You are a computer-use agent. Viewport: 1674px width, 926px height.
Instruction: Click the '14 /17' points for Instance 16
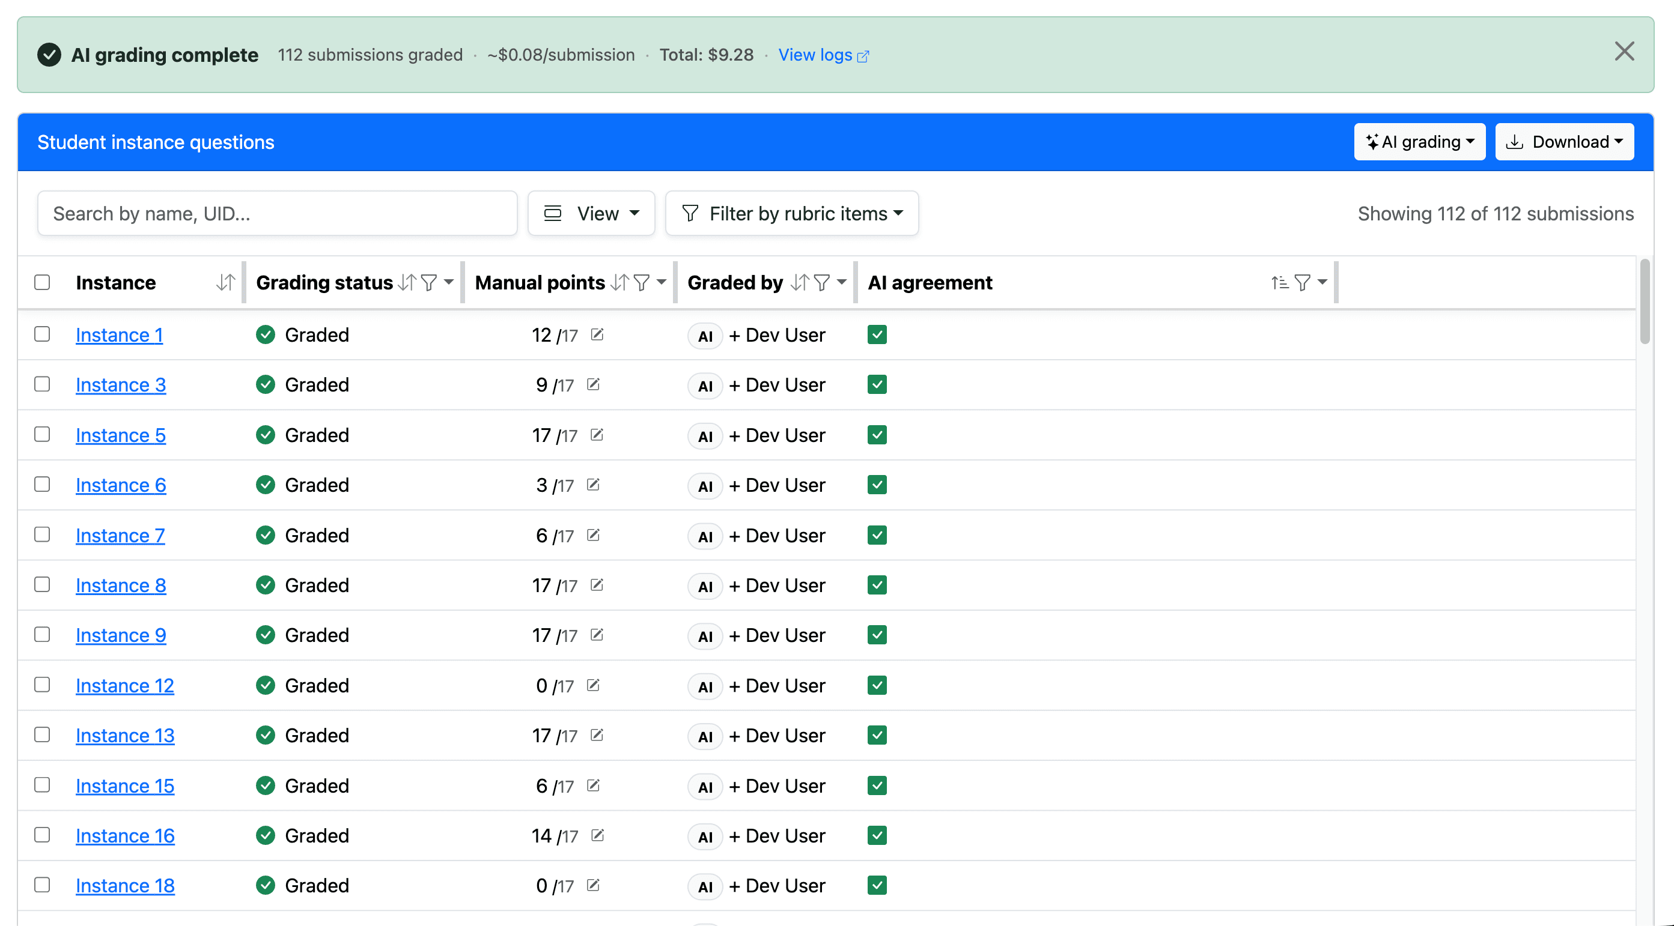555,837
